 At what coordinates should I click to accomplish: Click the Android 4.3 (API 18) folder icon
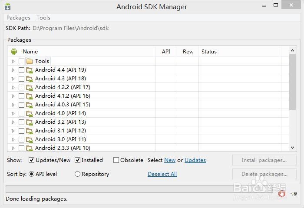30,79
